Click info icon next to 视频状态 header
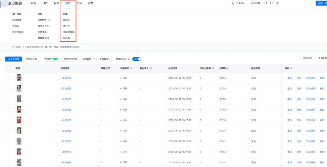The image size is (327, 167). pos(131,68)
